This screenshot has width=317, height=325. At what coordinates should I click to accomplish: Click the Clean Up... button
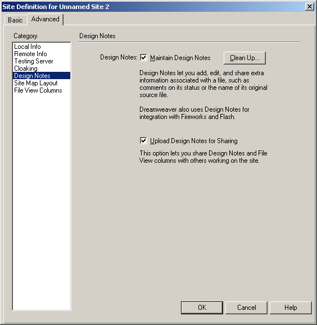[x=244, y=58]
